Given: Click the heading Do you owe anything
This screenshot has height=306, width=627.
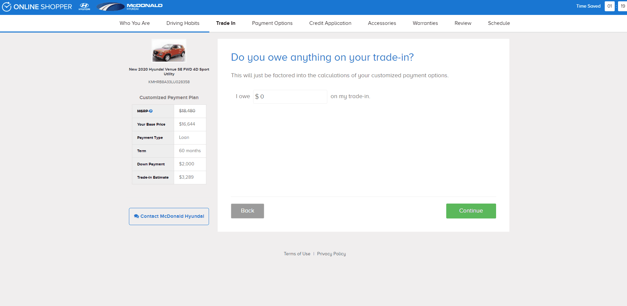Looking at the screenshot, I should pos(322,57).
